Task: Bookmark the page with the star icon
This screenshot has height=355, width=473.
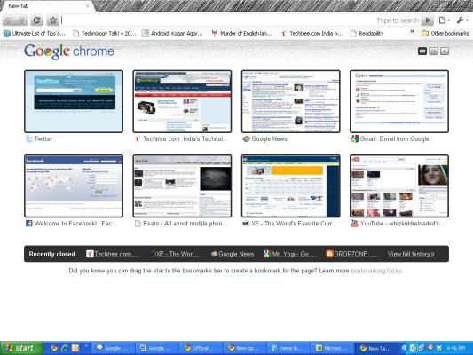Action: (52, 20)
